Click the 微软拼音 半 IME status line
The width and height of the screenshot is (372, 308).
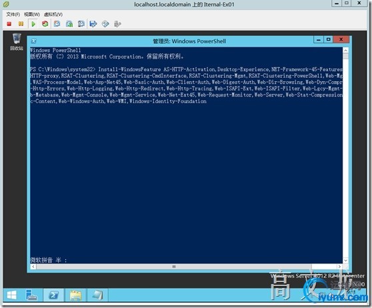coord(49,260)
